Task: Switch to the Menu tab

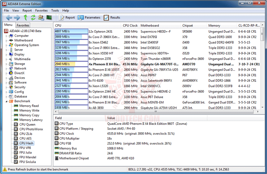Action: [8, 25]
